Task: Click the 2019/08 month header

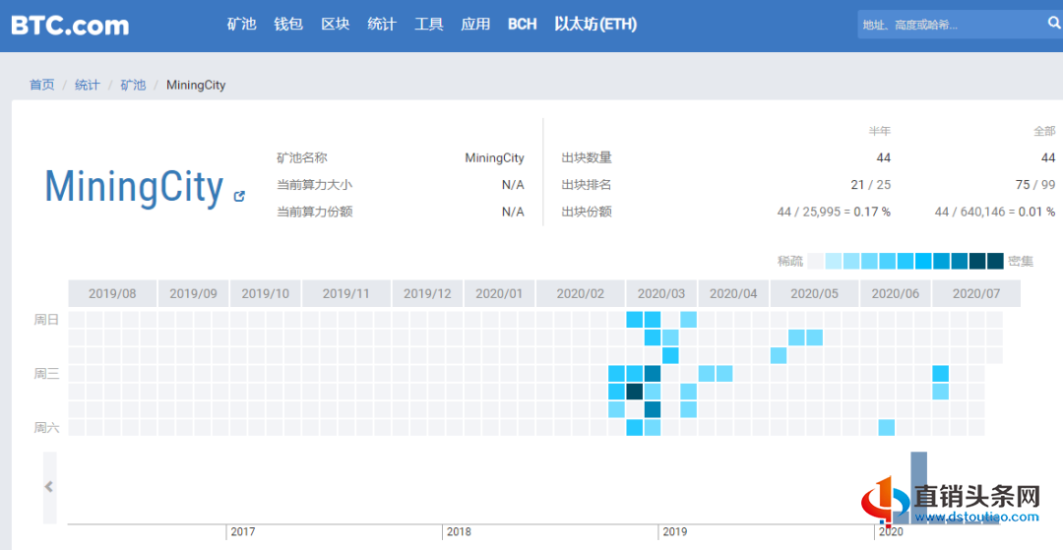Action: tap(112, 293)
